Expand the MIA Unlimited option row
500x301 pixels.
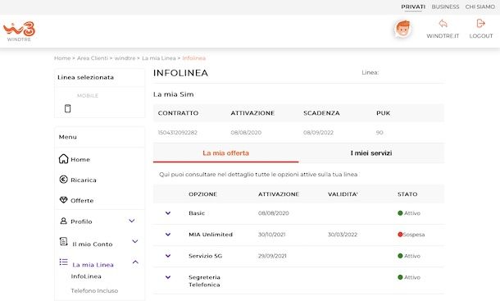point(168,235)
